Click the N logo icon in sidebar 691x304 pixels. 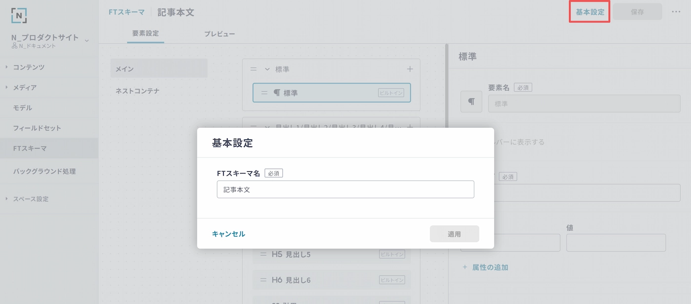19,15
